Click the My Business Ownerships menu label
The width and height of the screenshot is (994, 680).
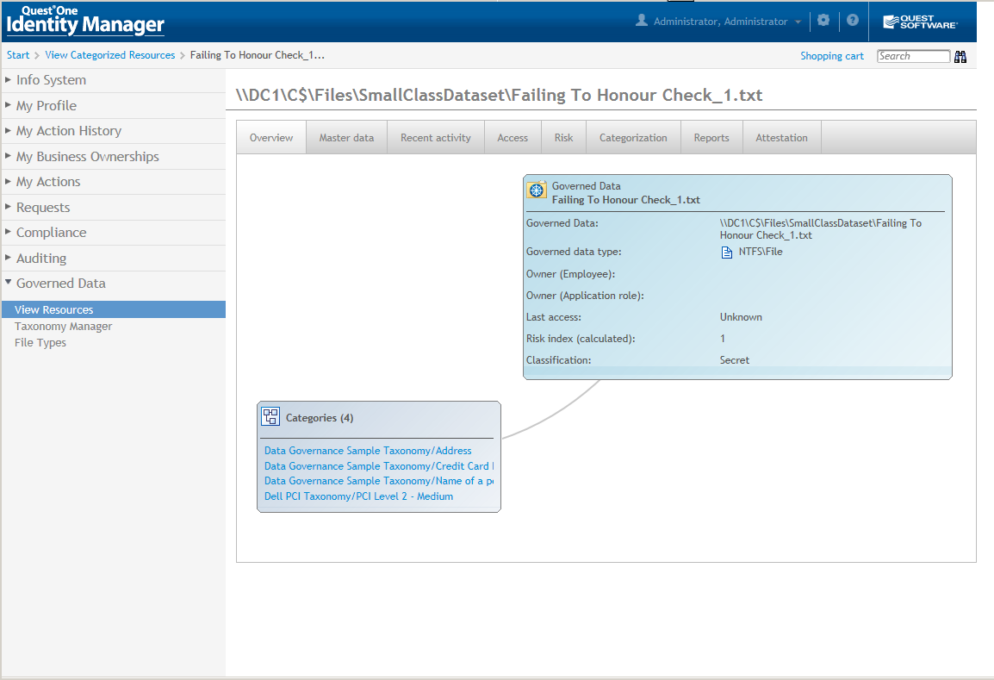tap(88, 156)
